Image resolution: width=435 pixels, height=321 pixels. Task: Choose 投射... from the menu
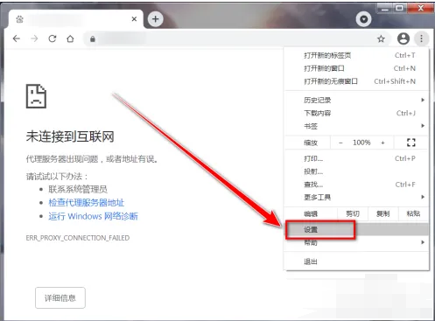pos(356,171)
